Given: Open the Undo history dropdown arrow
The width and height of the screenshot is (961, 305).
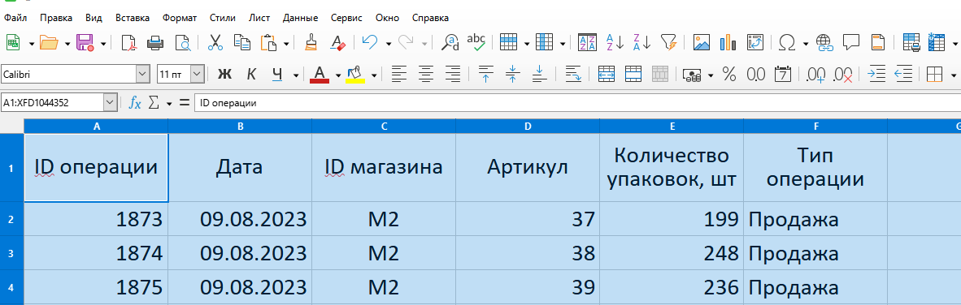Looking at the screenshot, I should (x=389, y=43).
